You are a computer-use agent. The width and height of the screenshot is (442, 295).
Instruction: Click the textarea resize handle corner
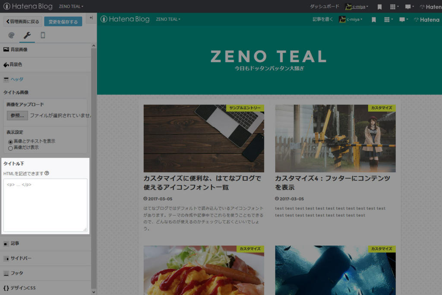(85, 230)
